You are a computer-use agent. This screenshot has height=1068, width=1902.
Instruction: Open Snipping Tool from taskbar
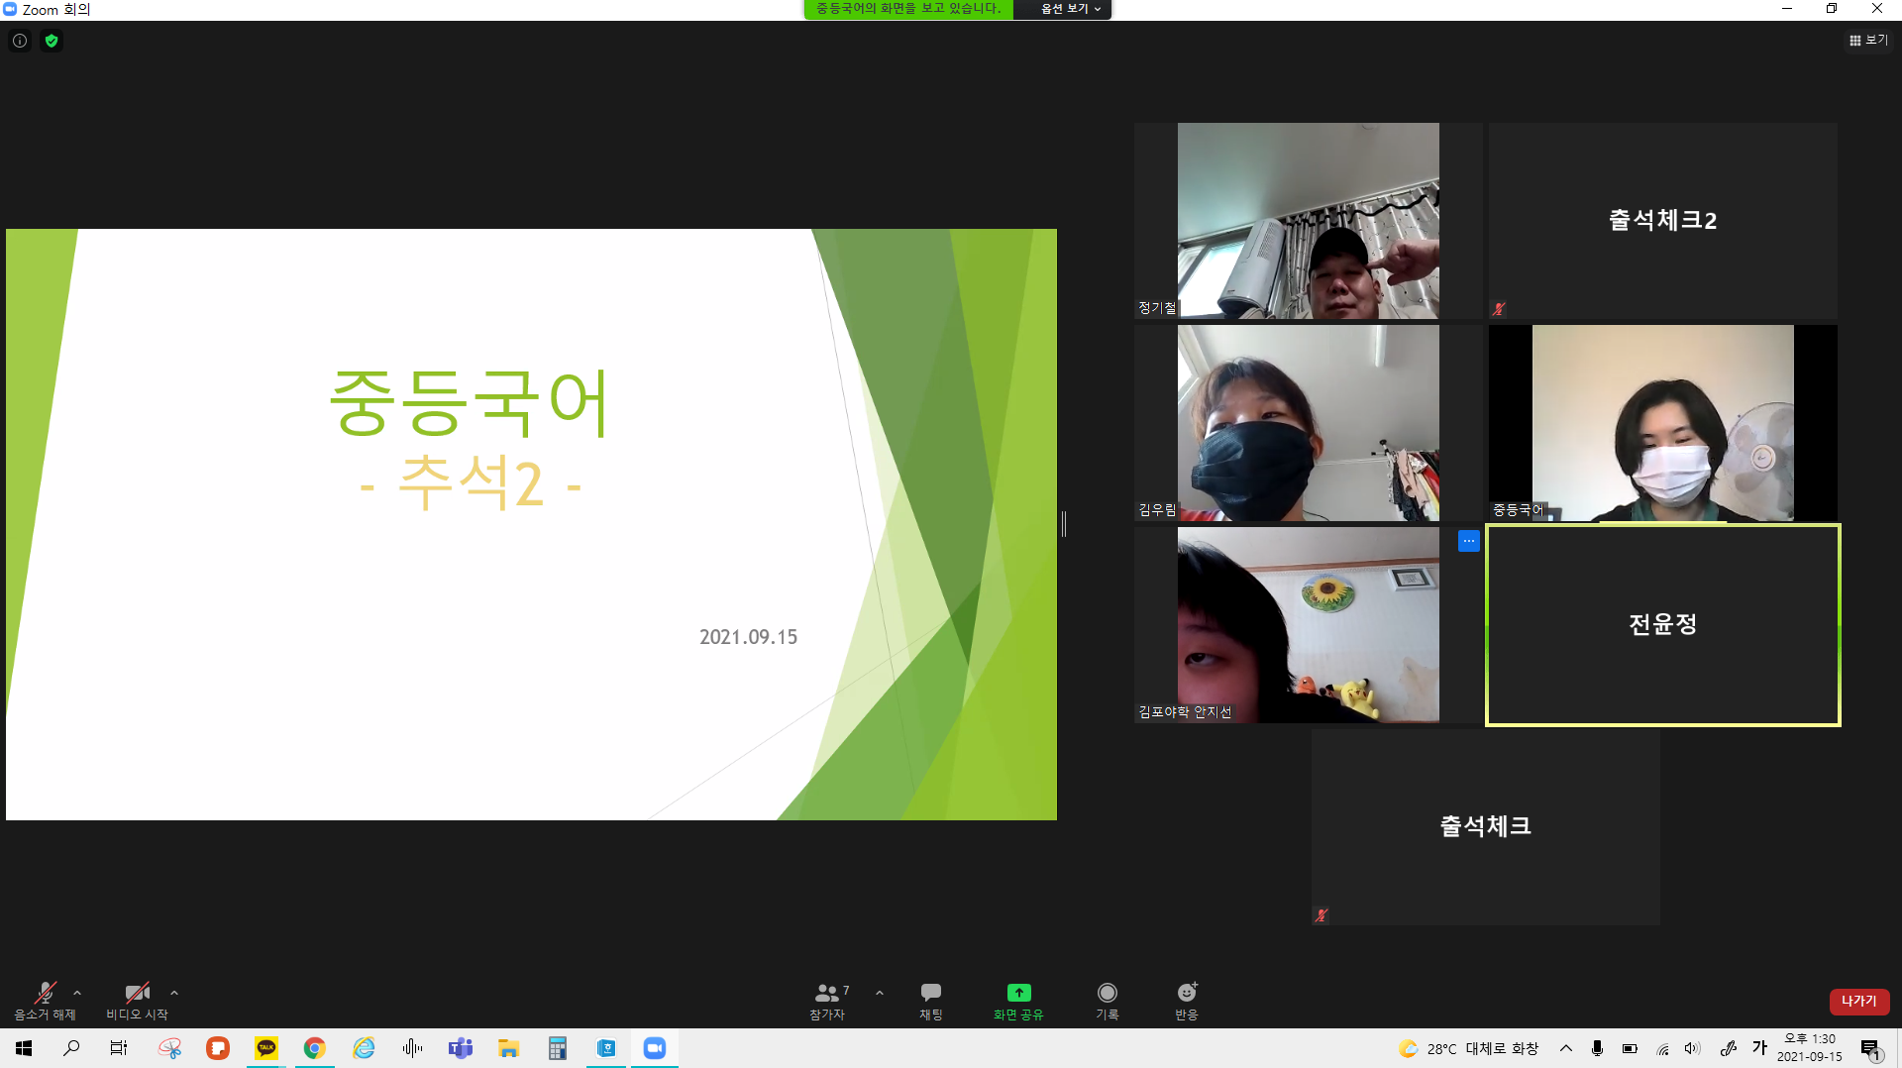pyautogui.click(x=169, y=1048)
